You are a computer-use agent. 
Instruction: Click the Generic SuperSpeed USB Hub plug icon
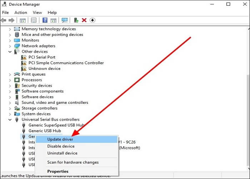[24, 125]
